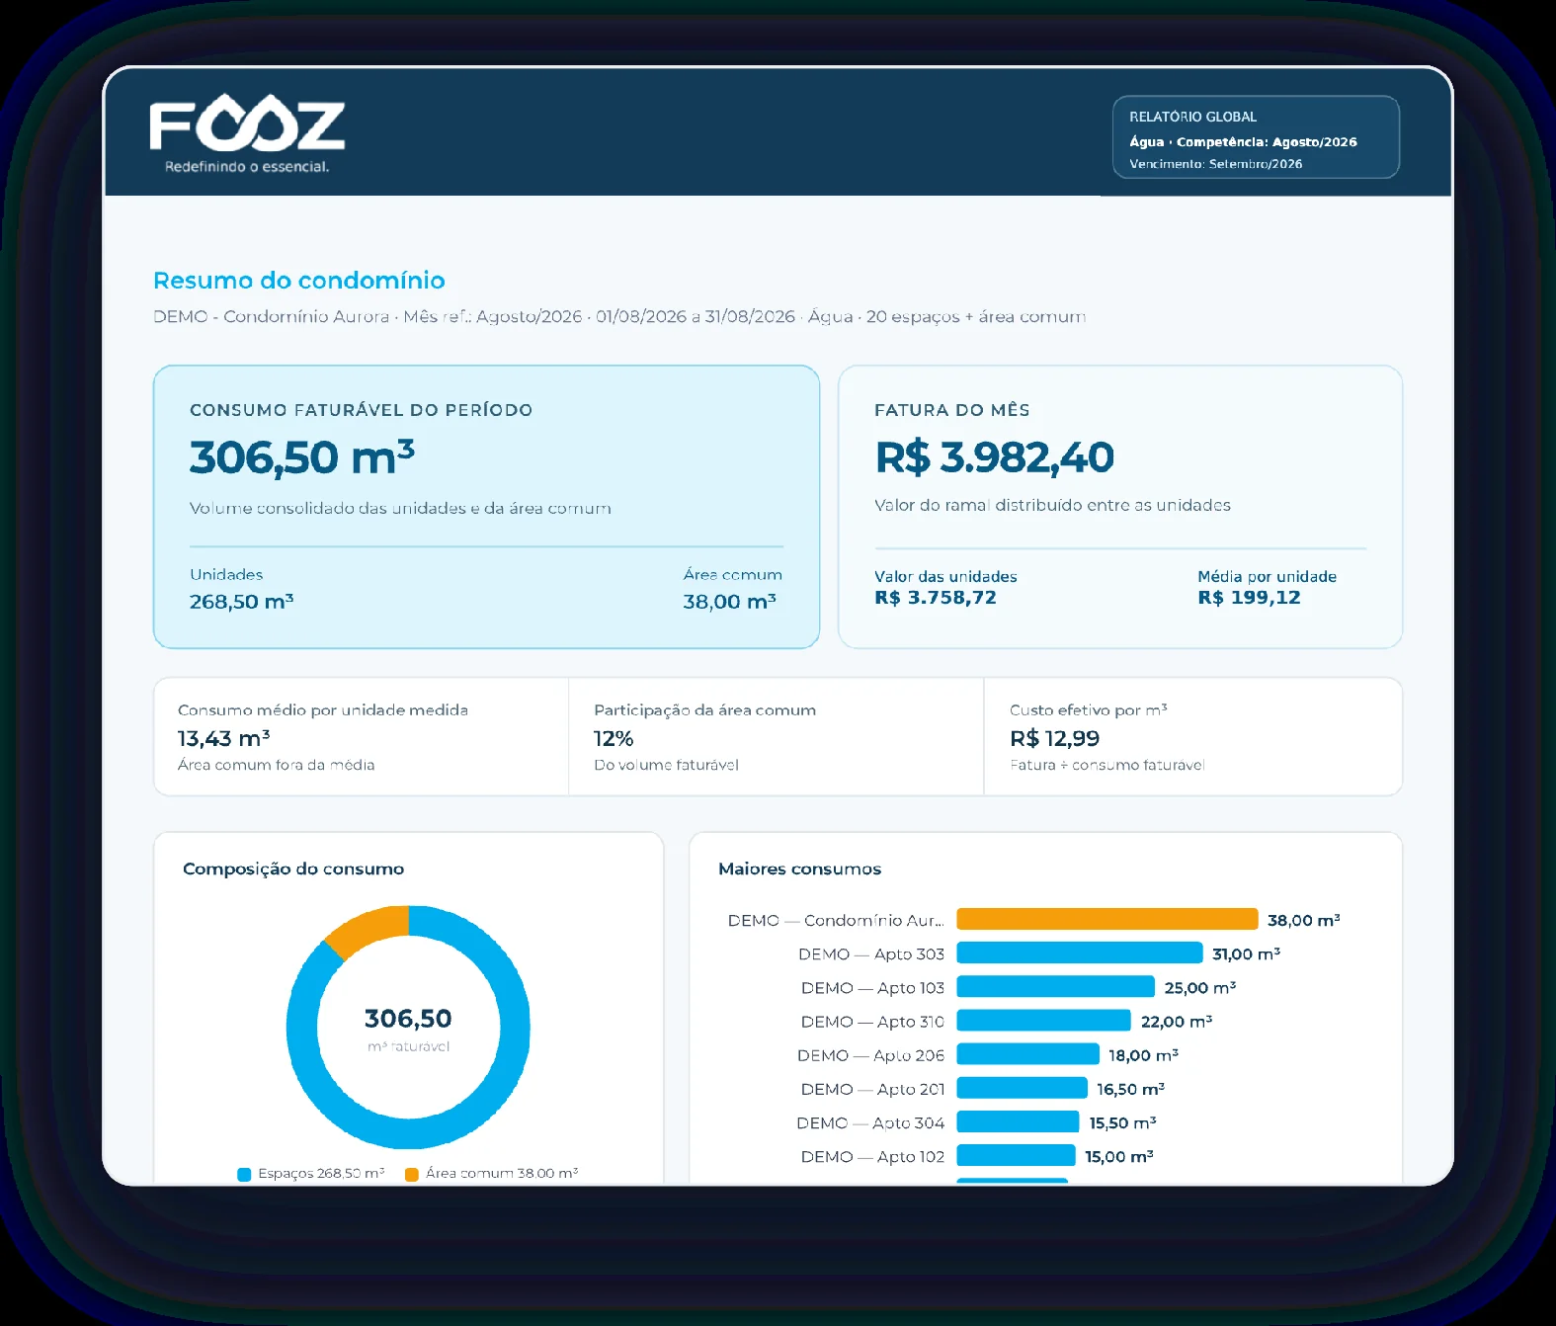The image size is (1556, 1326).
Task: Click the 31,00 m³ bar value
Action: pos(1247,953)
